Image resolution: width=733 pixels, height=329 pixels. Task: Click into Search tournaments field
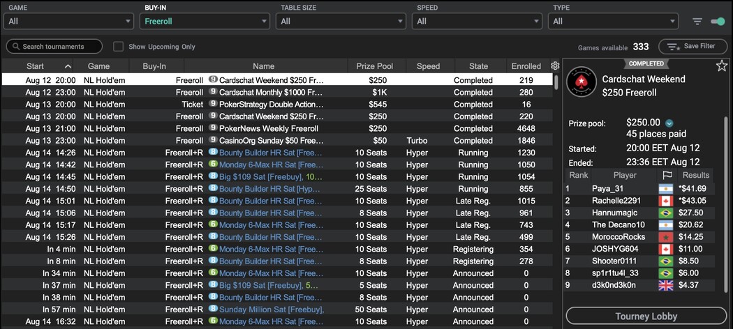coord(54,47)
